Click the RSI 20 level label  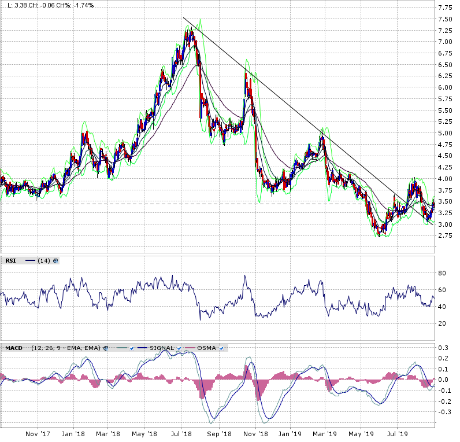click(x=442, y=323)
